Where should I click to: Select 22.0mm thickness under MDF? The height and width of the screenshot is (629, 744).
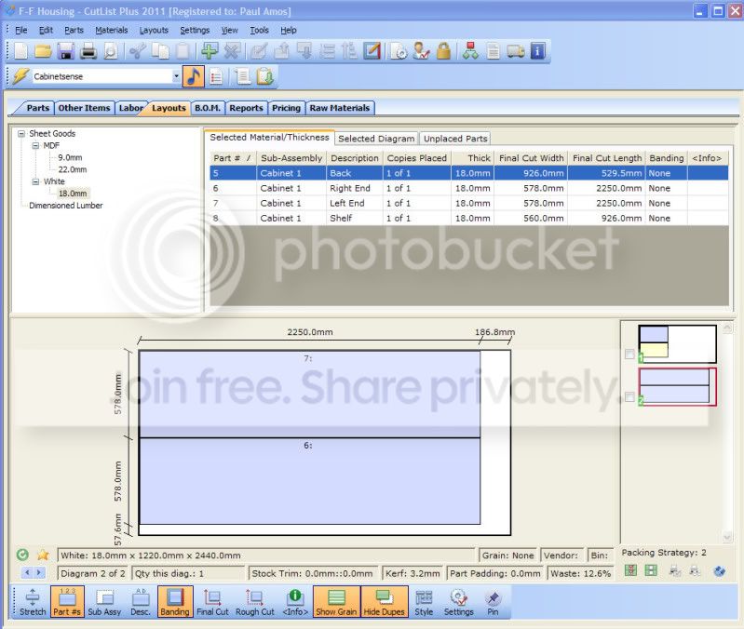click(72, 169)
